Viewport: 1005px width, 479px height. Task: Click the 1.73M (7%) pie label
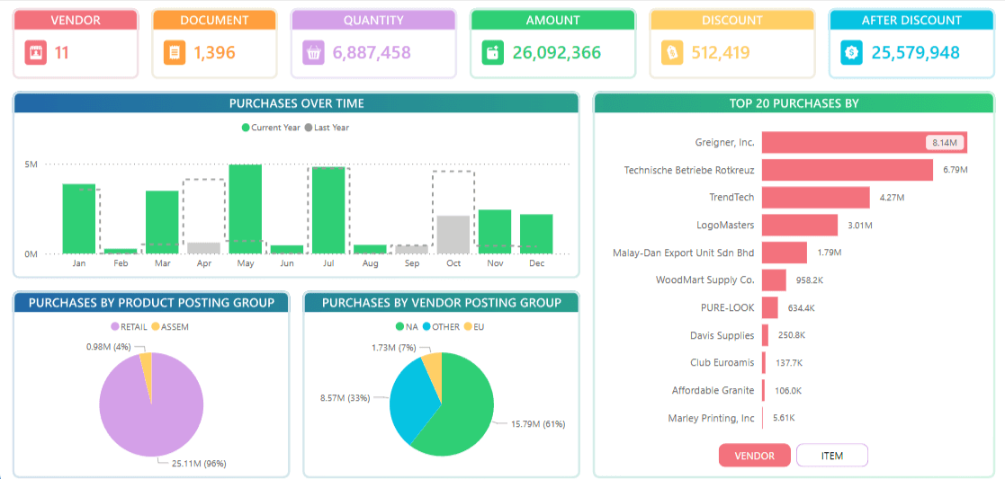click(x=393, y=348)
